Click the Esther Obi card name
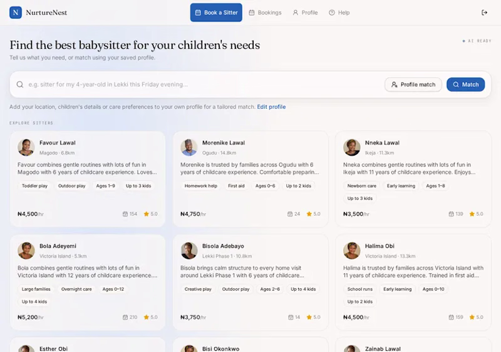This screenshot has width=501, height=352. coord(53,349)
